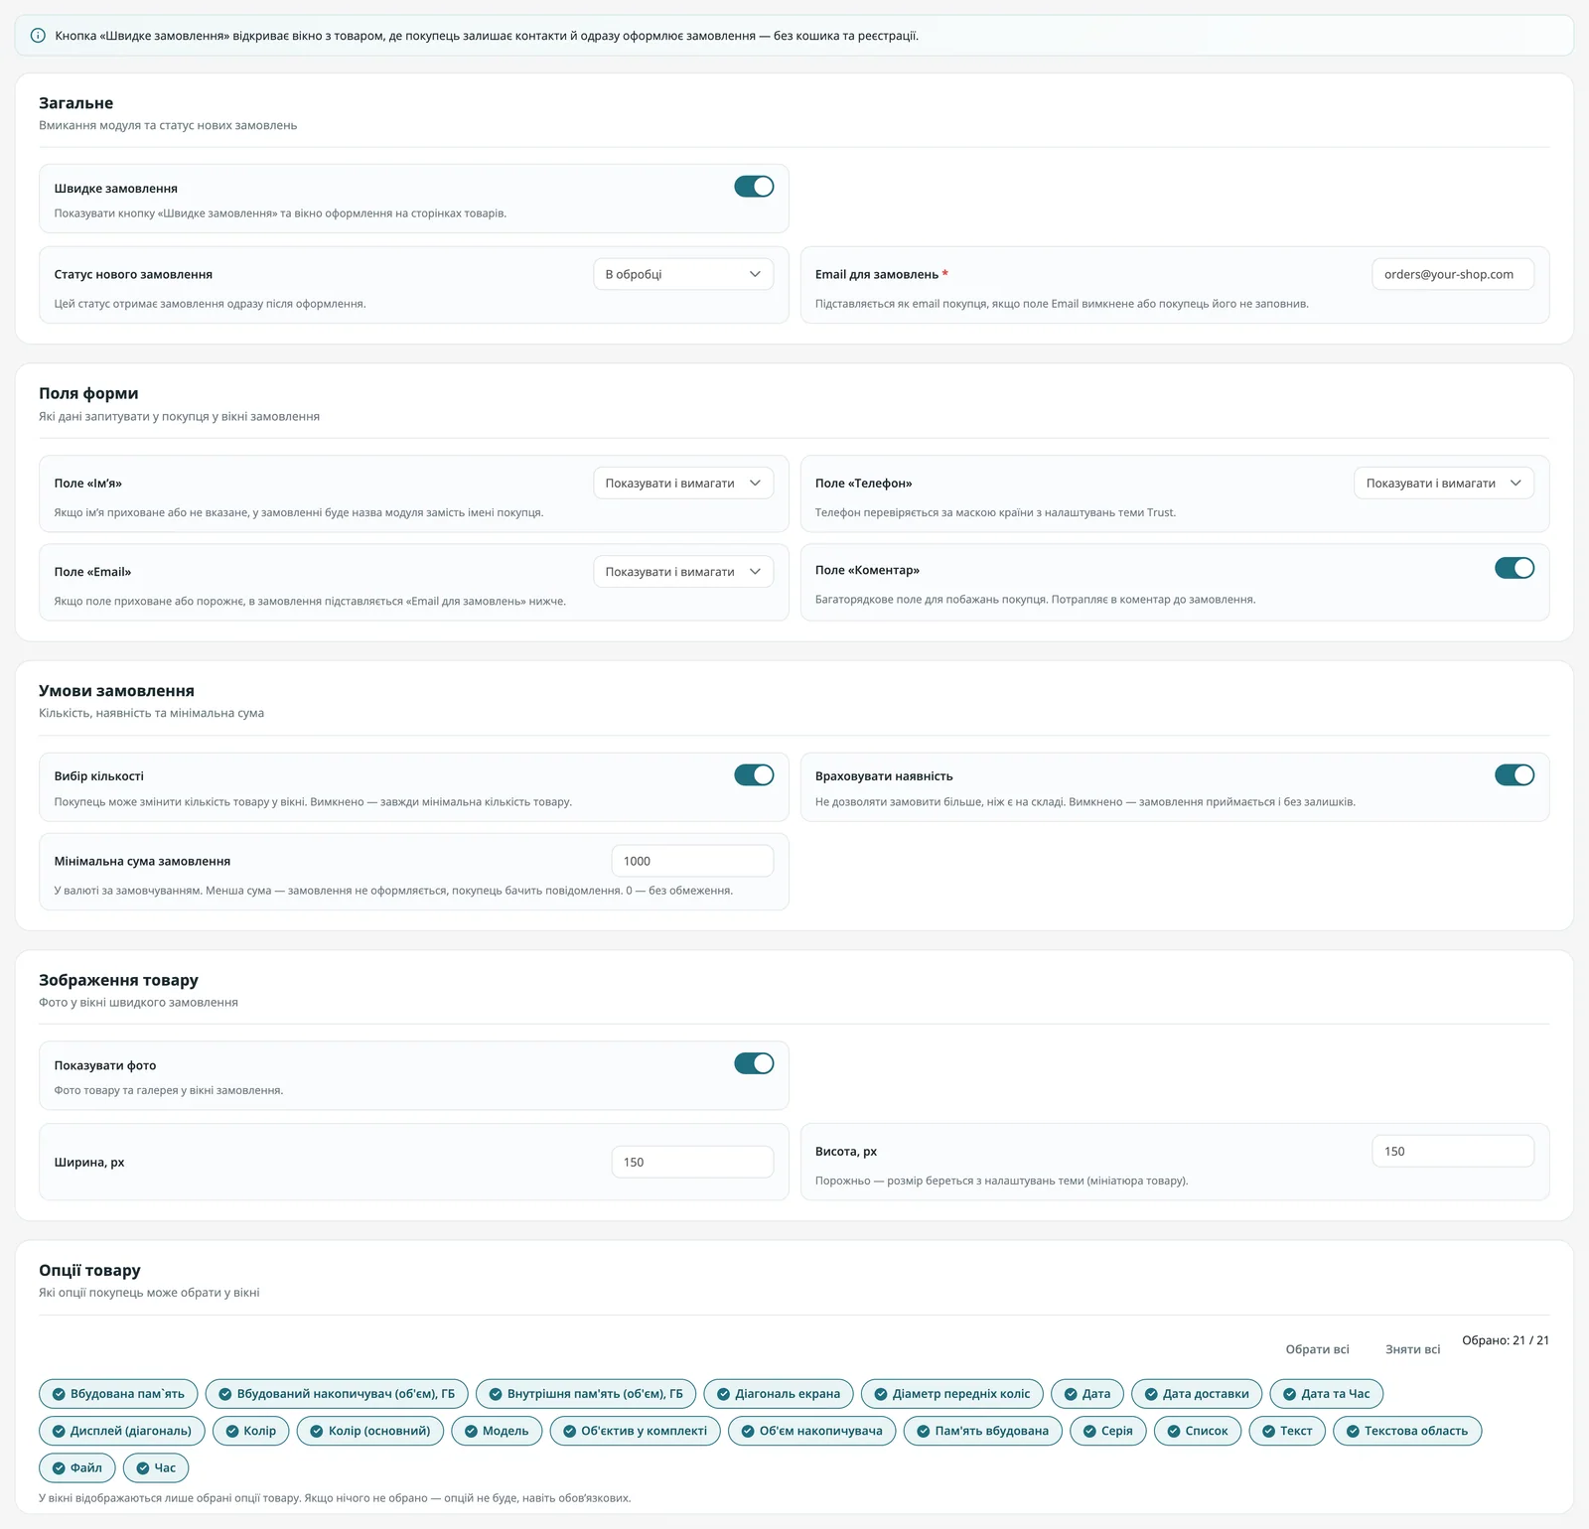The image size is (1589, 1529).
Task: Toggle the «Об'єктив у комплекті» chip
Action: point(636,1431)
